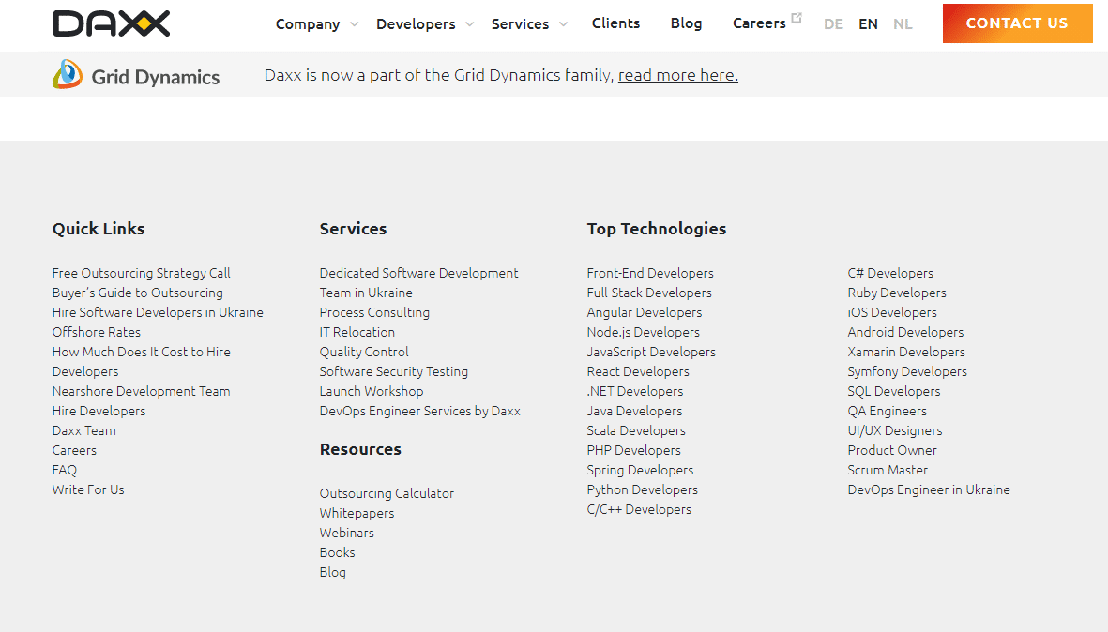Open the Quality Control link
1108x632 pixels.
click(364, 352)
